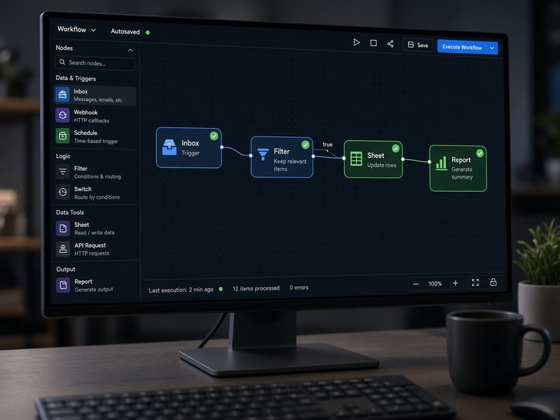Select the Inbox icon in sidebar

tap(62, 94)
